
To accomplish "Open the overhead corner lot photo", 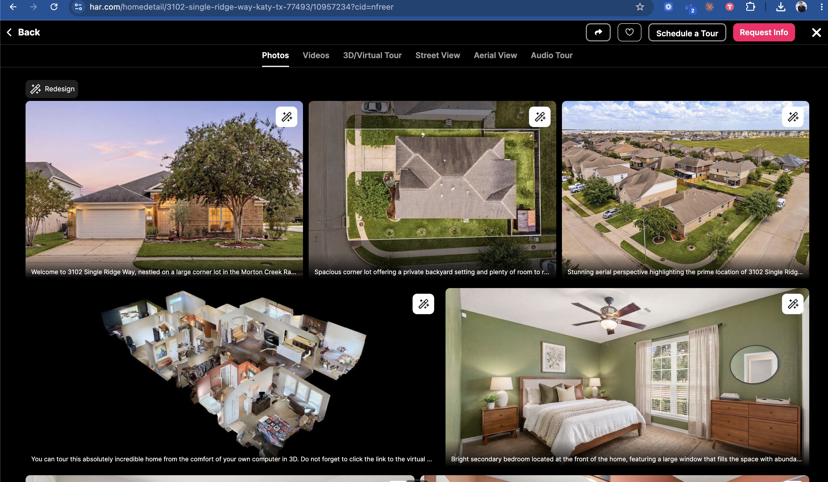I will 432,190.
